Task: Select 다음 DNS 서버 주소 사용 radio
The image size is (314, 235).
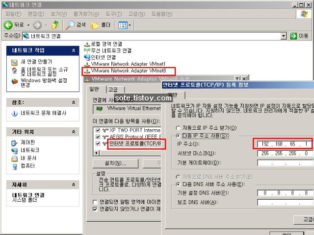Action: click(178, 184)
